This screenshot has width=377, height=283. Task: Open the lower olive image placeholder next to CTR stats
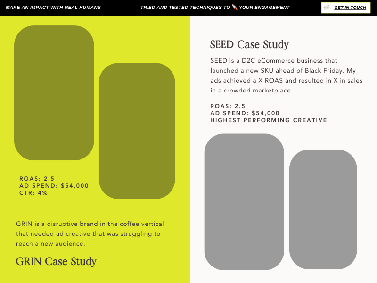(137, 131)
